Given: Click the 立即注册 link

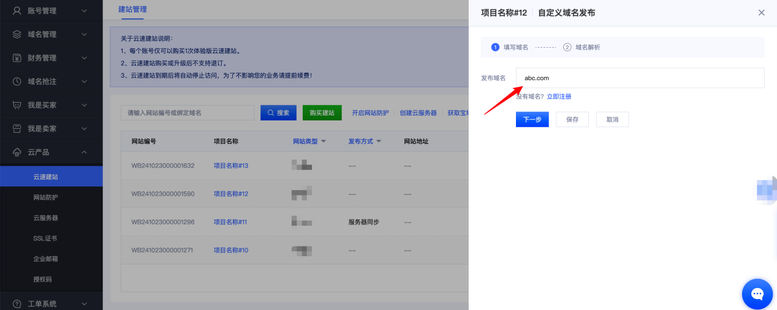Looking at the screenshot, I should click(559, 97).
